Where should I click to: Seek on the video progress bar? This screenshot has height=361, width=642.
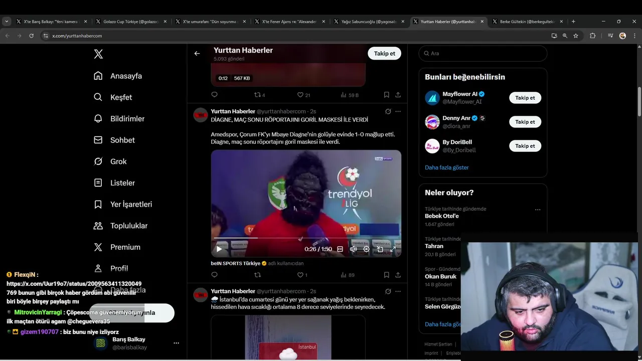(x=306, y=238)
